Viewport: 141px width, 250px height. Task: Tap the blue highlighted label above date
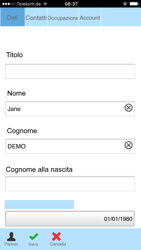pyautogui.click(x=39, y=205)
